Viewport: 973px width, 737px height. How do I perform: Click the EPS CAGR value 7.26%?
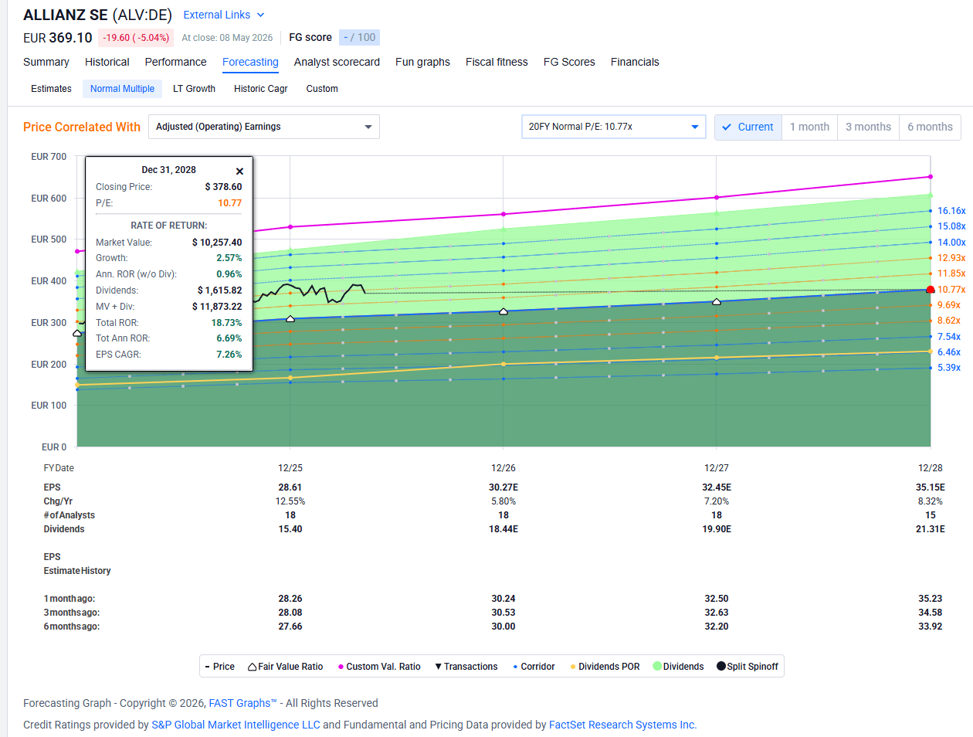[x=229, y=355]
